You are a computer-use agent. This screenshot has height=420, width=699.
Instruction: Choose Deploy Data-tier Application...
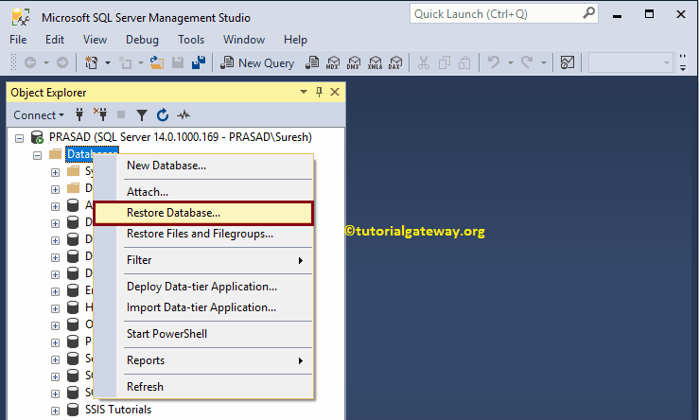(x=201, y=287)
